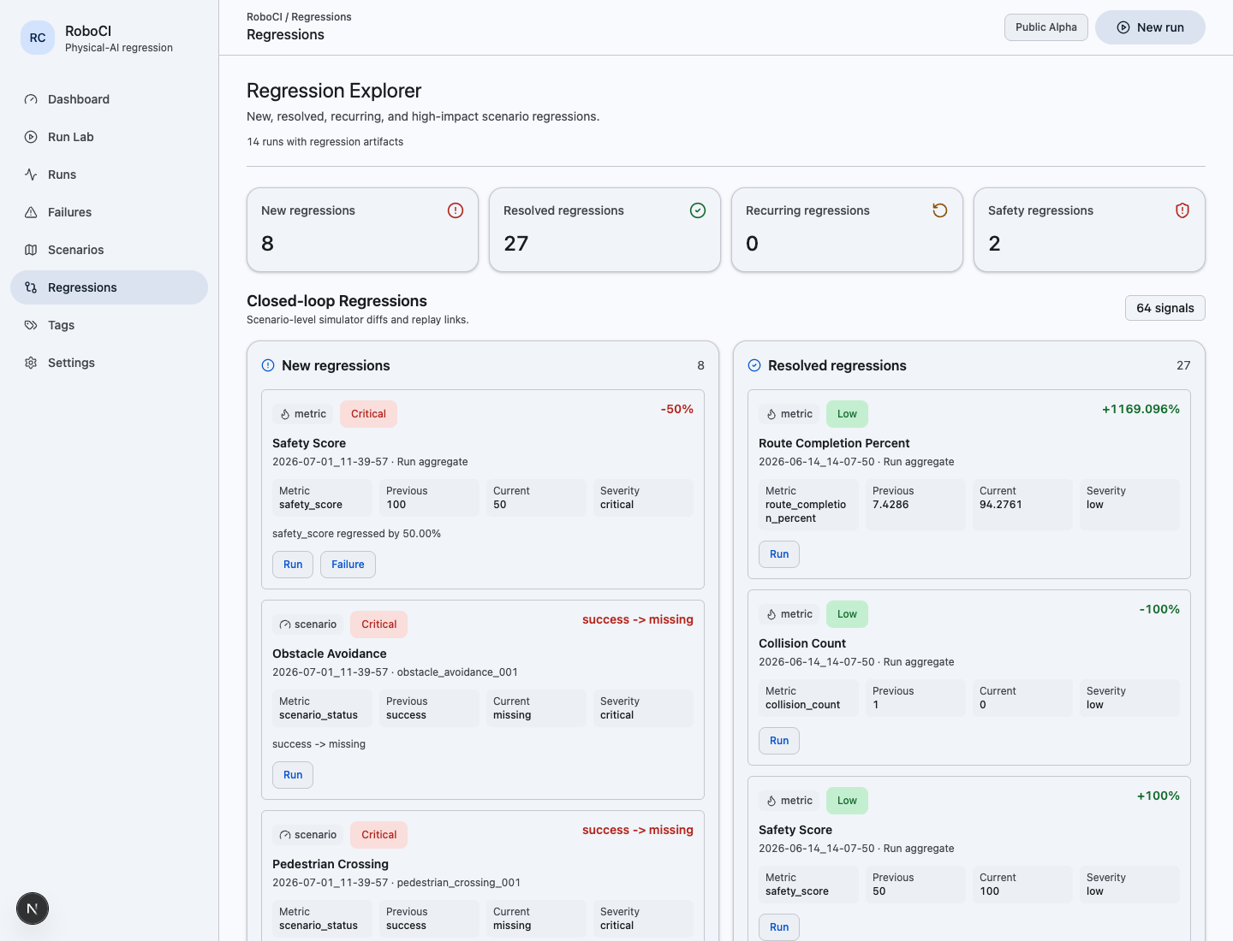Image resolution: width=1233 pixels, height=941 pixels.
Task: Open Run for the resolved Safety Score card
Action: tap(779, 927)
